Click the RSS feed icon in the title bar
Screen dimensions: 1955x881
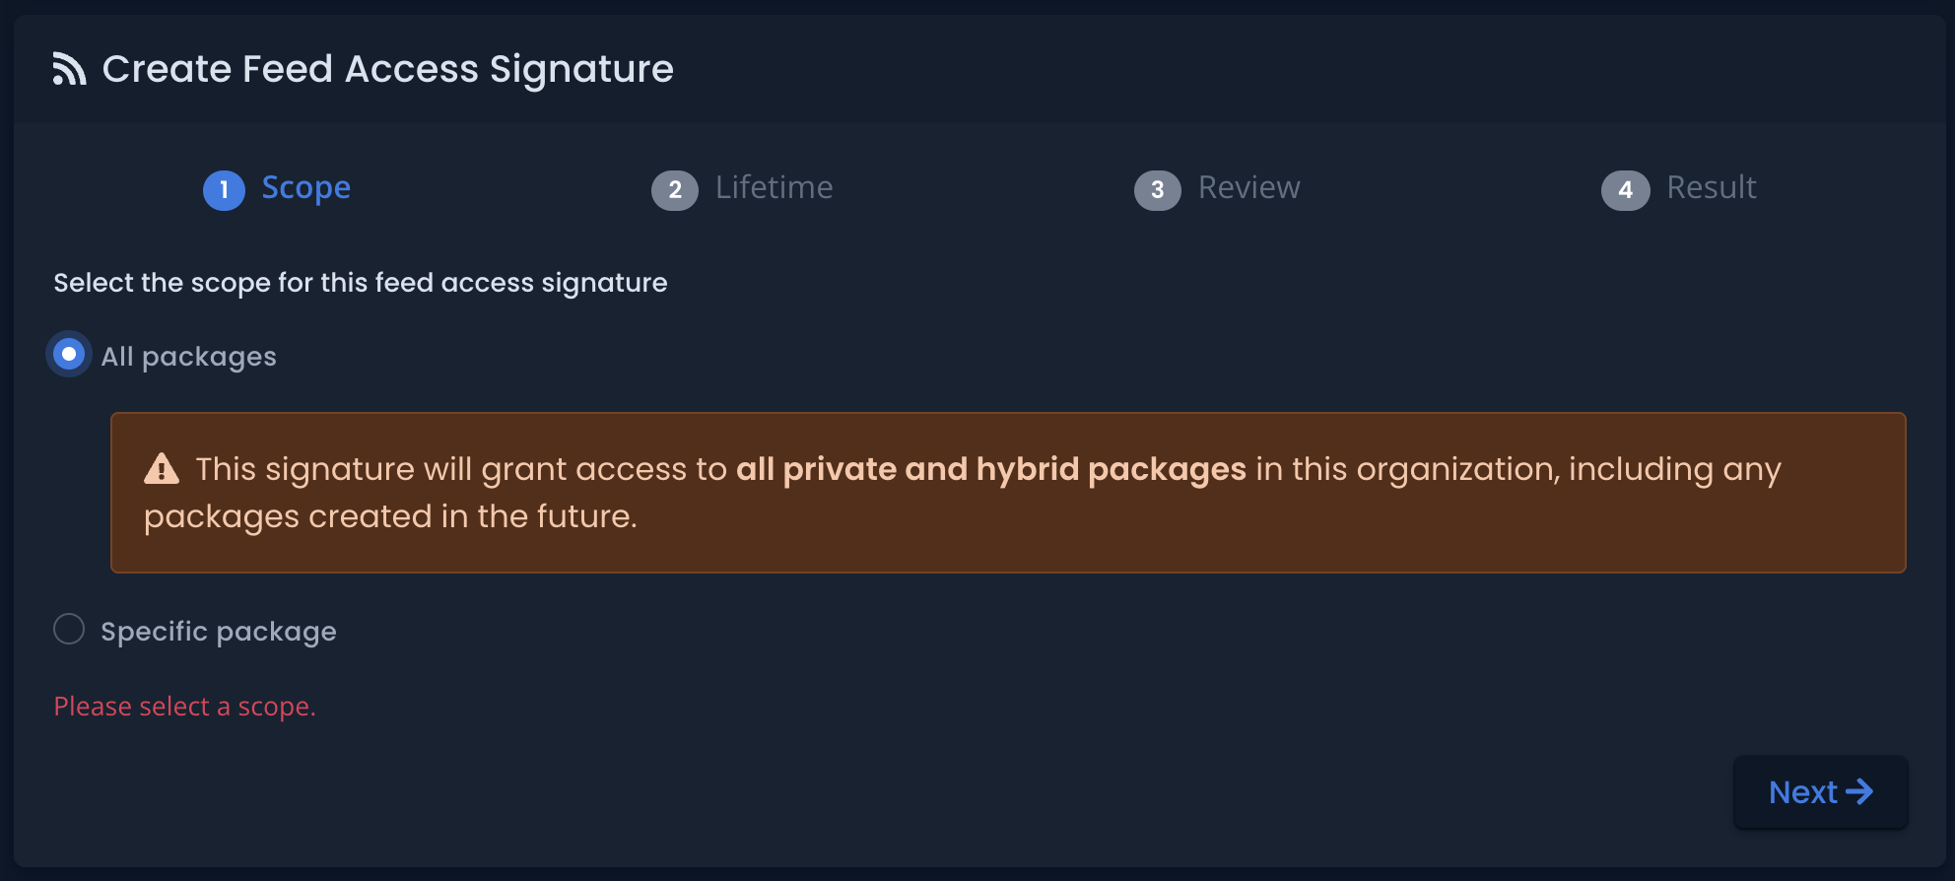coord(67,67)
